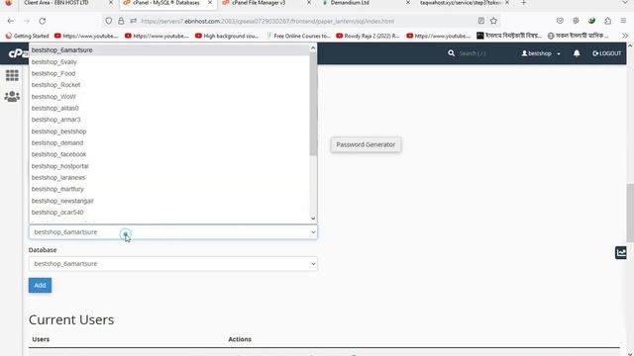Switch to cPanel File Manager v3 tab
The image size is (634, 356).
coord(259,3)
